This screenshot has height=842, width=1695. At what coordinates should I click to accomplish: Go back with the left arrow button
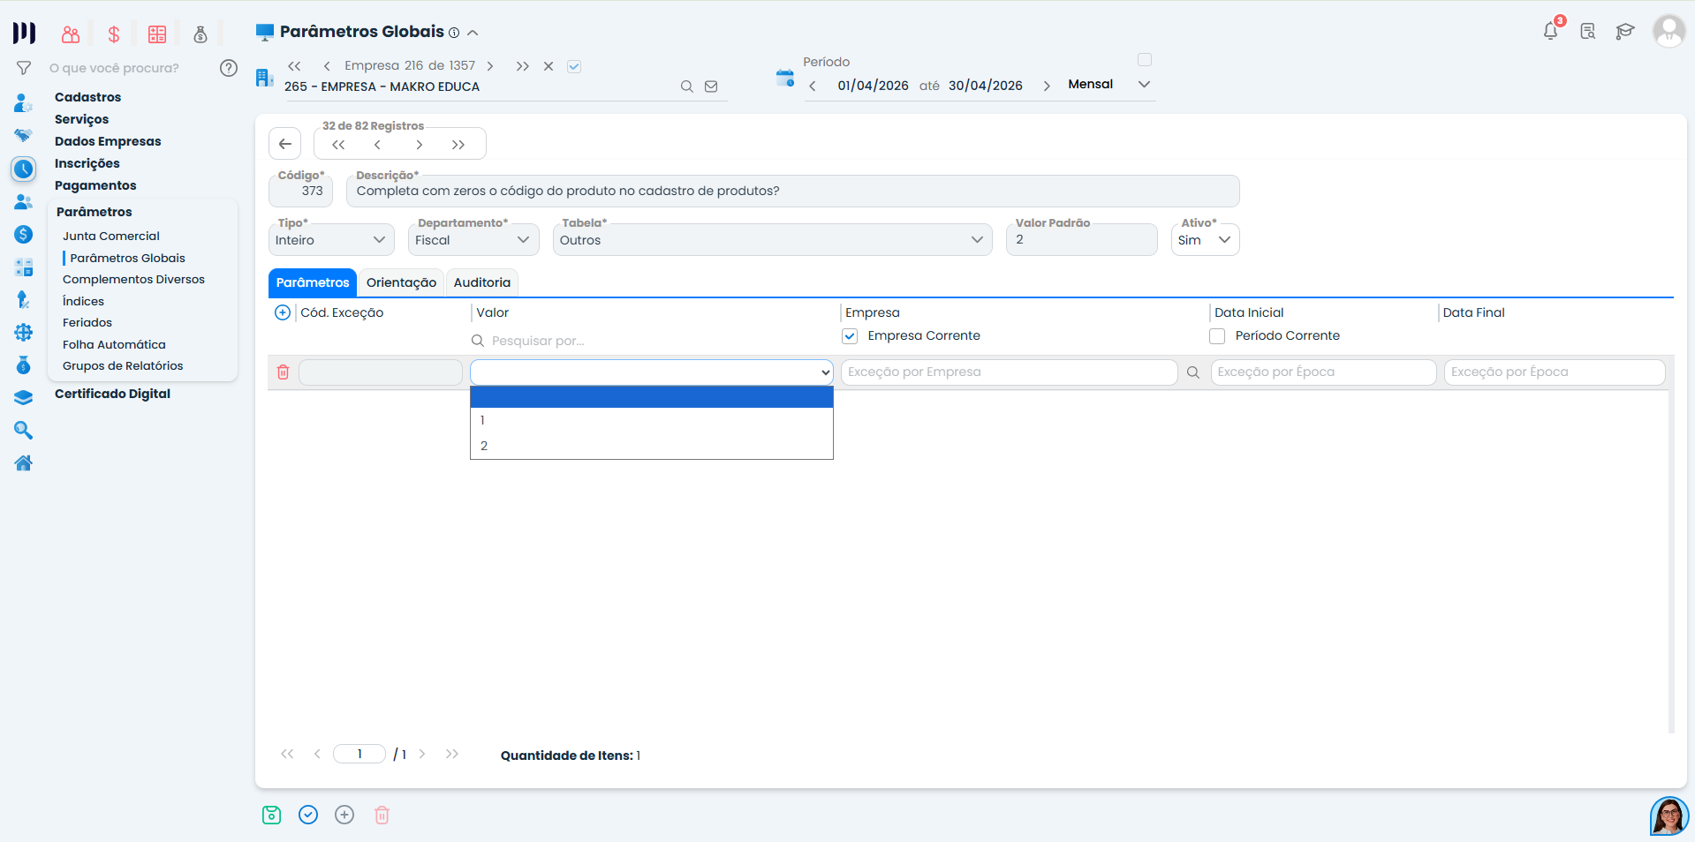tap(284, 144)
